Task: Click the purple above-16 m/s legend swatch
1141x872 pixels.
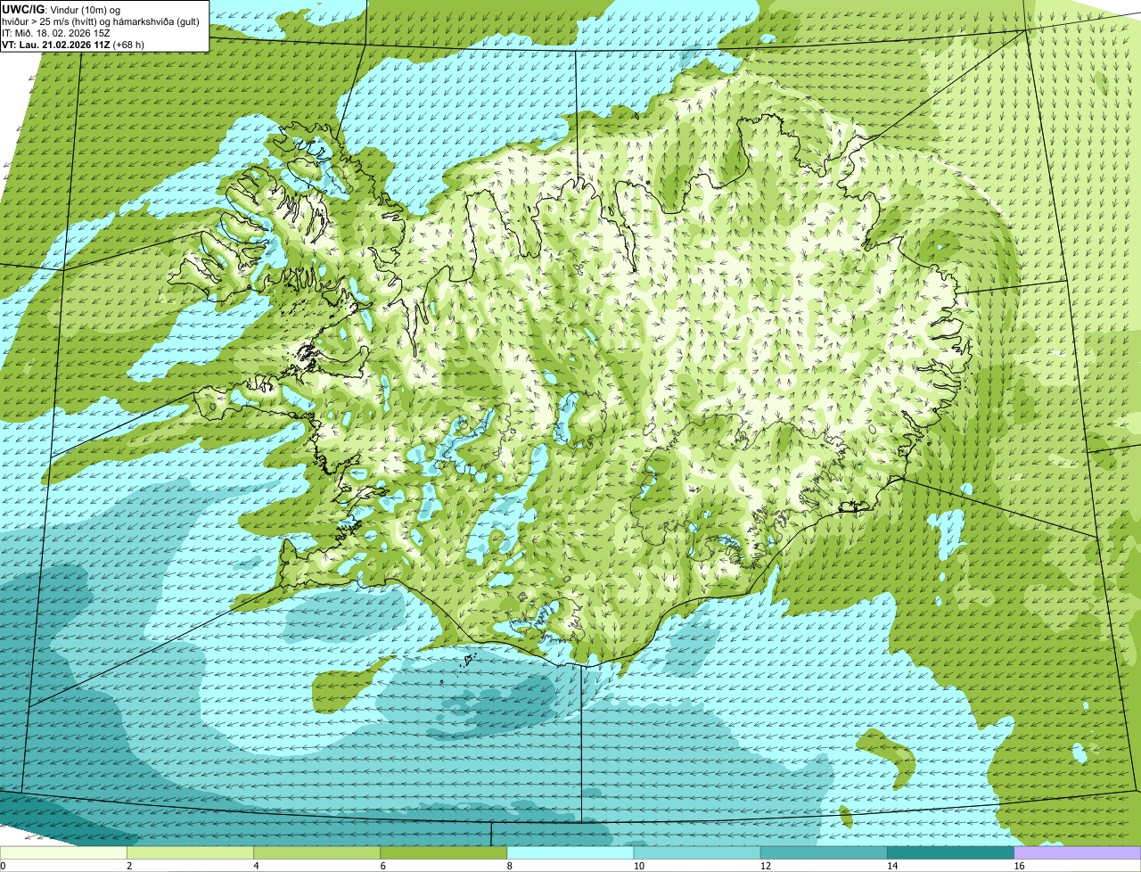Action: coord(1078,852)
